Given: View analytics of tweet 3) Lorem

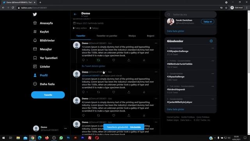Looking at the screenshot, I should pos(144,92).
